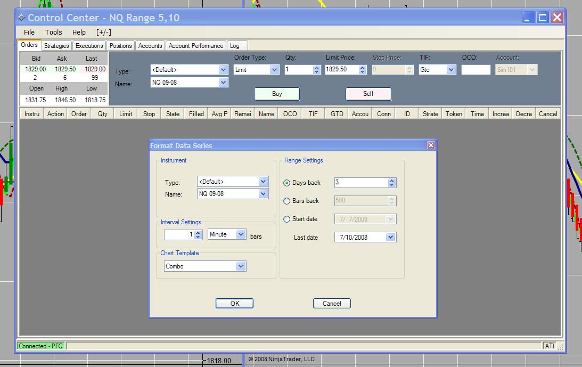Maximize the Control Center window
This screenshot has width=582, height=367.
(542, 18)
